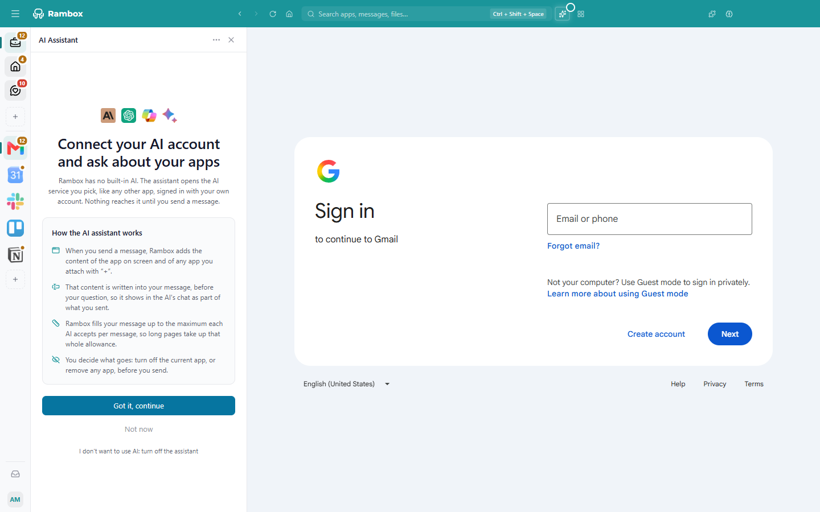Open the hamburger menu in Rambox header
This screenshot has width=820, height=512.
coord(15,14)
